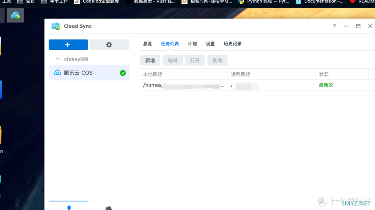Click the Cloud Sync logo in the title bar
Viewport: 375px width, 210px height.
[x=56, y=26]
